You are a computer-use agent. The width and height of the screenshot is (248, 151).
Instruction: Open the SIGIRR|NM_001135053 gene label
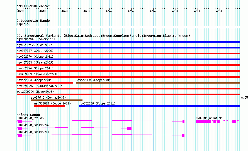pos(33,132)
